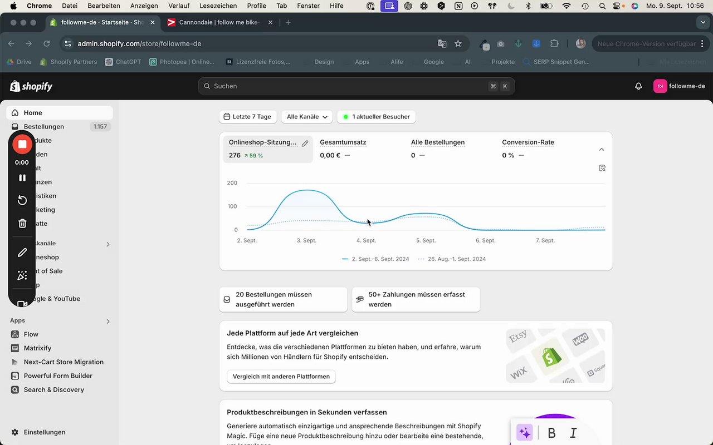Restart the recording with the circular arrow icon

22,200
